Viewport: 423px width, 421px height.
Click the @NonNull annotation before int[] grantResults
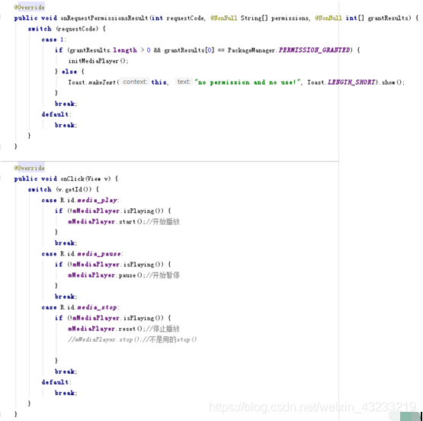pos(328,18)
